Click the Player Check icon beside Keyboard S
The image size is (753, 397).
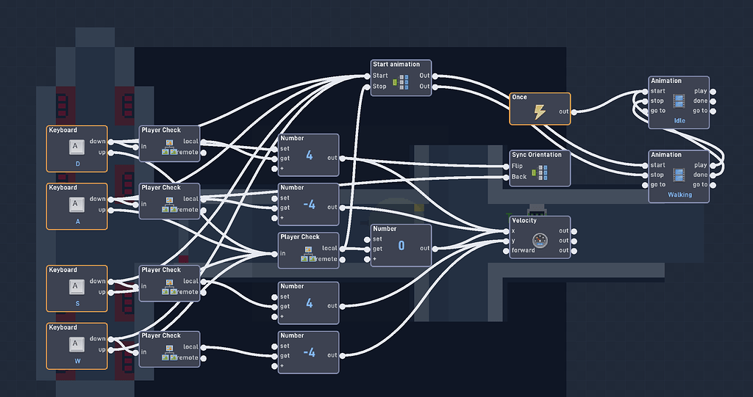[x=169, y=287]
